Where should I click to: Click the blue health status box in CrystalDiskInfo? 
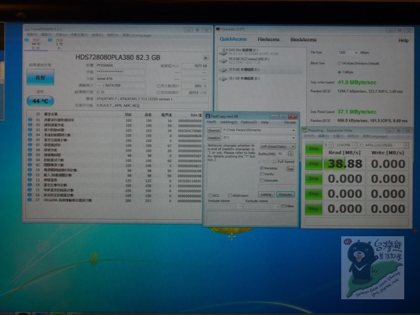pyautogui.click(x=40, y=77)
